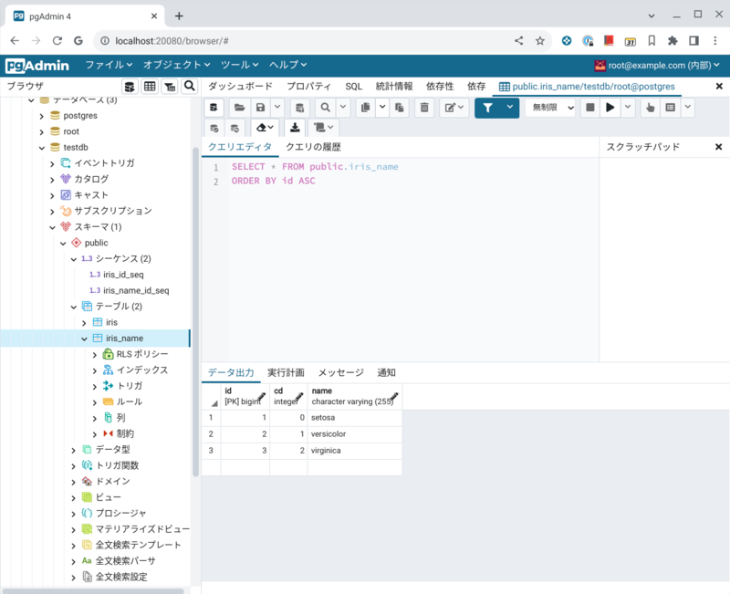Open View Data table icon in browser header
Viewport: 730px width, 594px height.
point(150,86)
